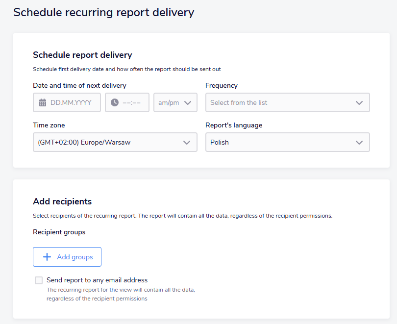The width and height of the screenshot is (397, 324).
Task: Open the calendar date picker icon
Action: tap(43, 102)
